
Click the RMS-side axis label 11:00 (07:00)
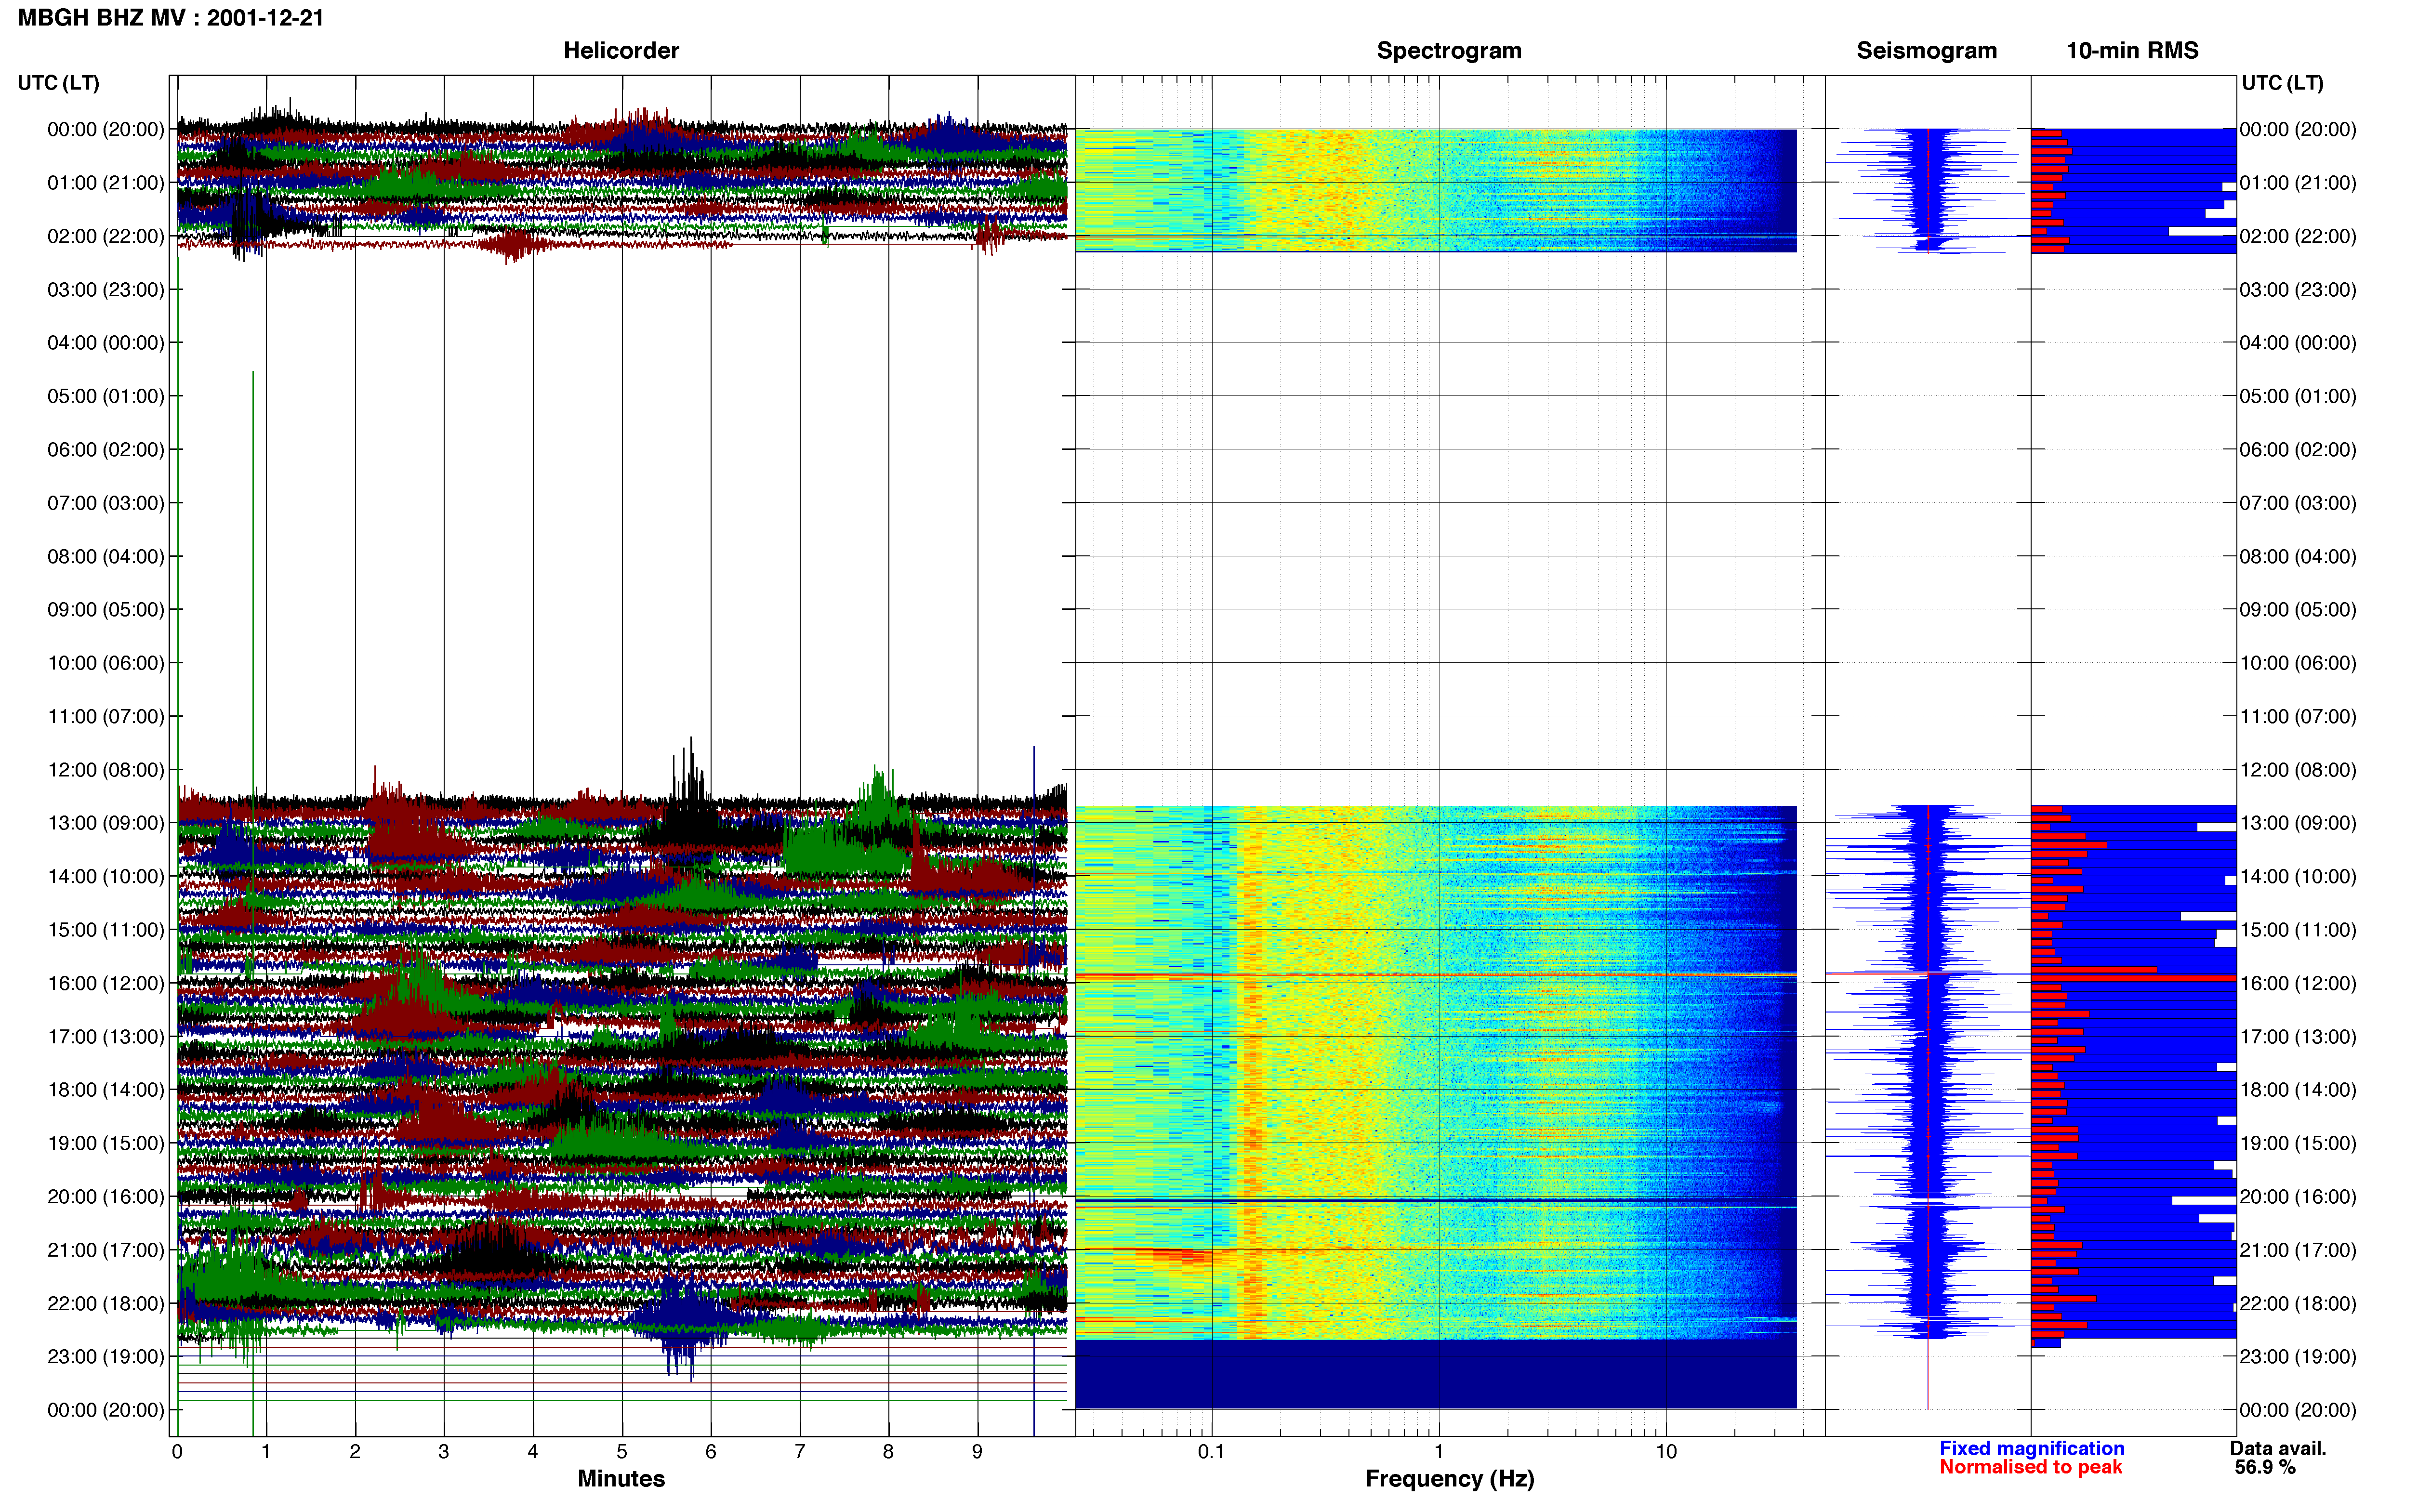coord(2298,716)
